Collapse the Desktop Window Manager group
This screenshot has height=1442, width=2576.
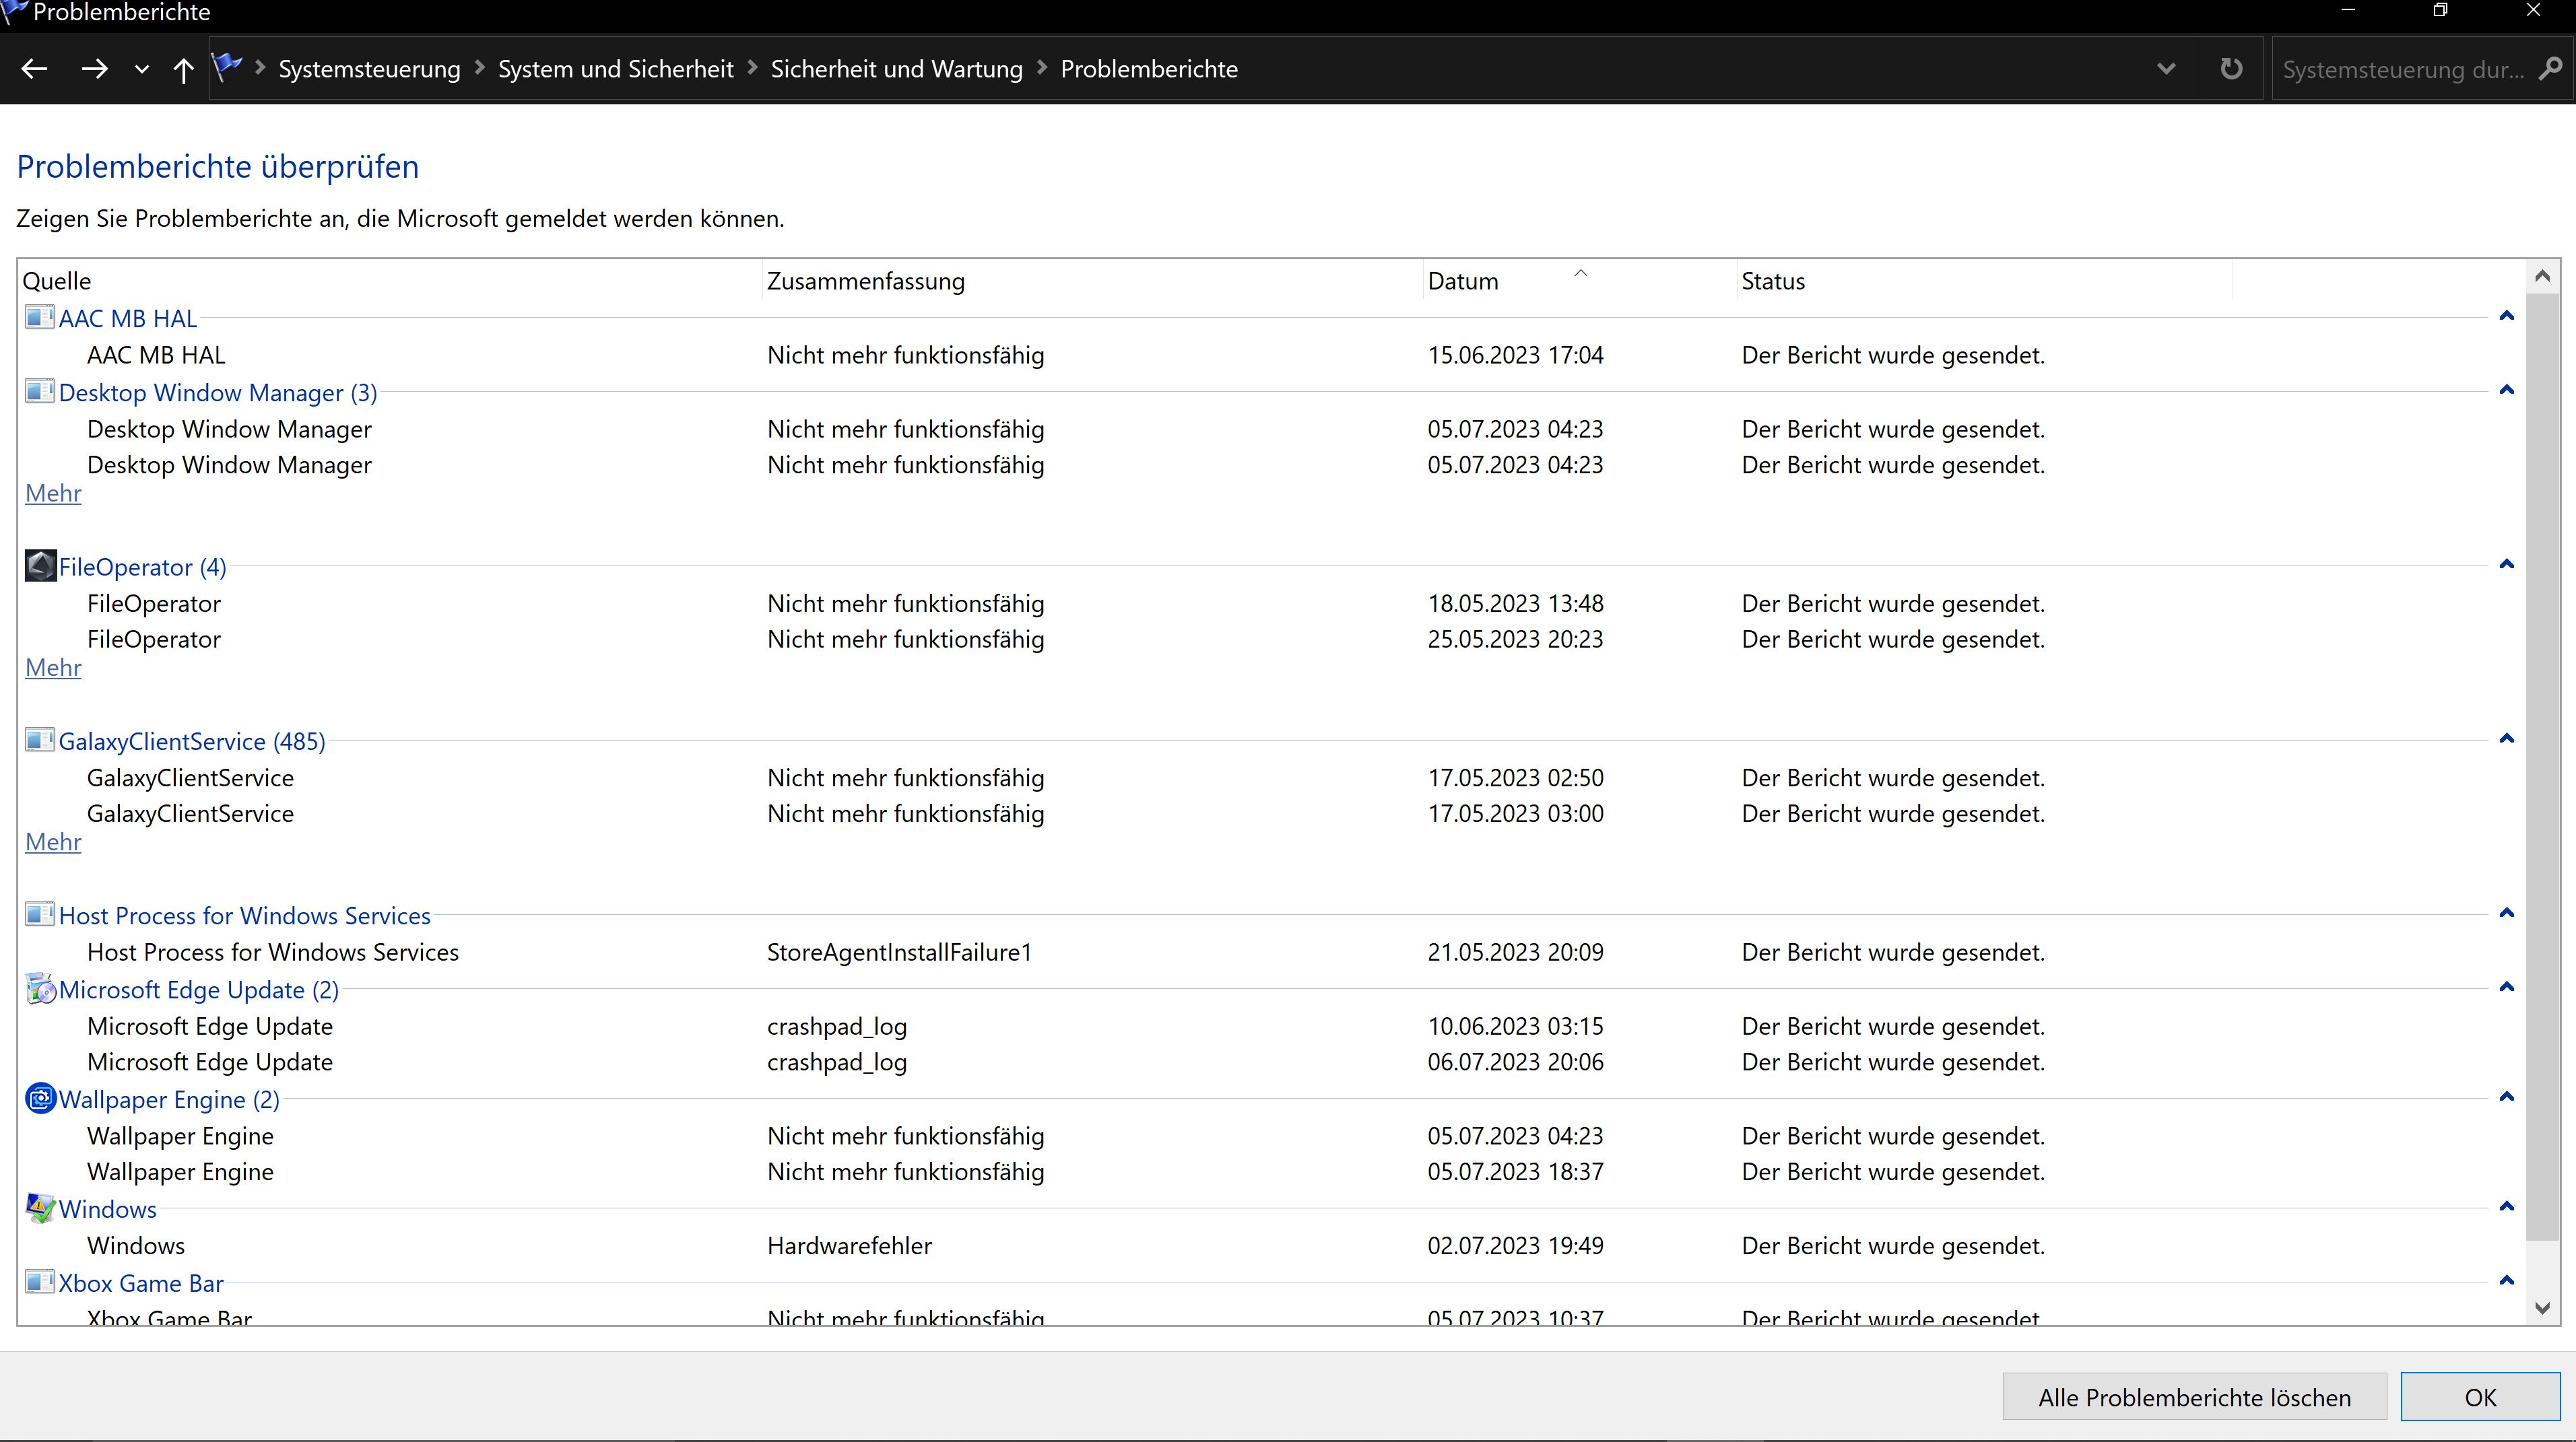pos(2506,390)
